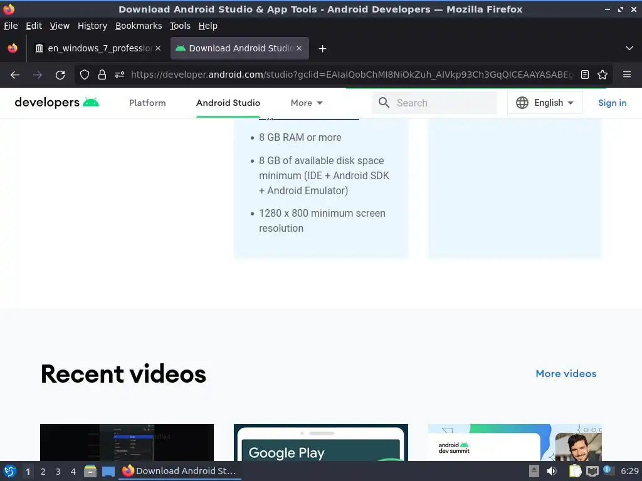Click the blue show desktop taskbar icon
The image size is (642, 481).
coord(108,472)
